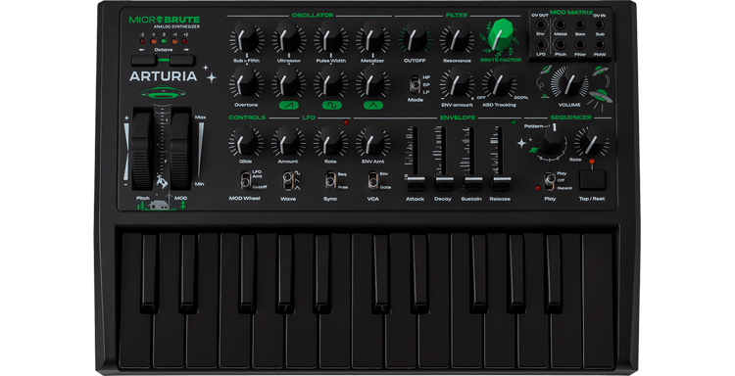The width and height of the screenshot is (735, 376).
Task: Click the PMW mod matrix input jack
Action: pos(600,45)
